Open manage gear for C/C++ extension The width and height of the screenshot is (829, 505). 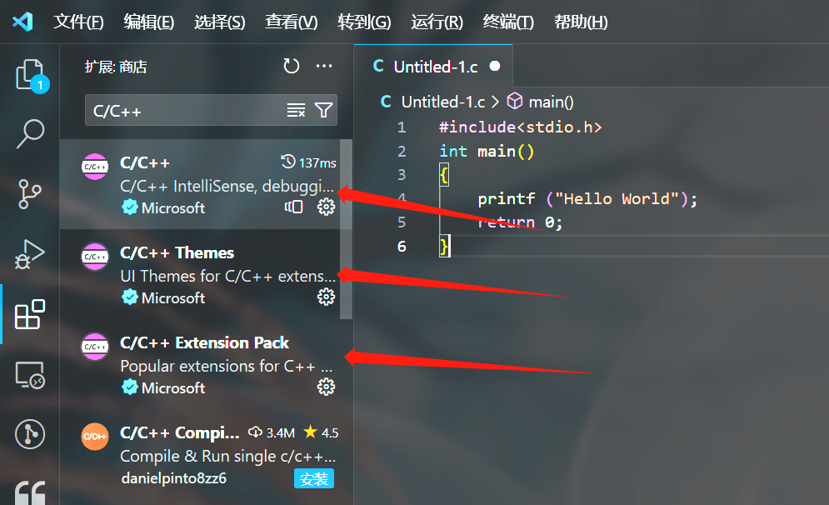[x=326, y=207]
